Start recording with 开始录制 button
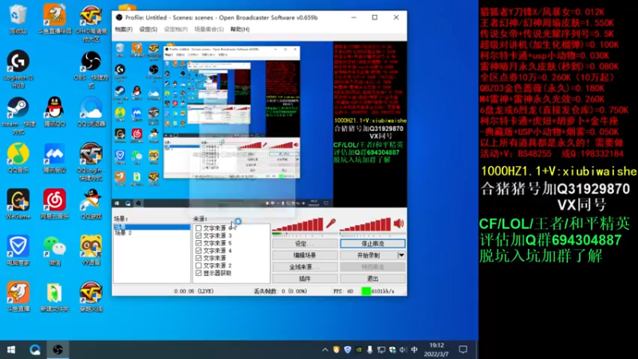Image resolution: width=638 pixels, height=359 pixels. pyautogui.click(x=368, y=255)
